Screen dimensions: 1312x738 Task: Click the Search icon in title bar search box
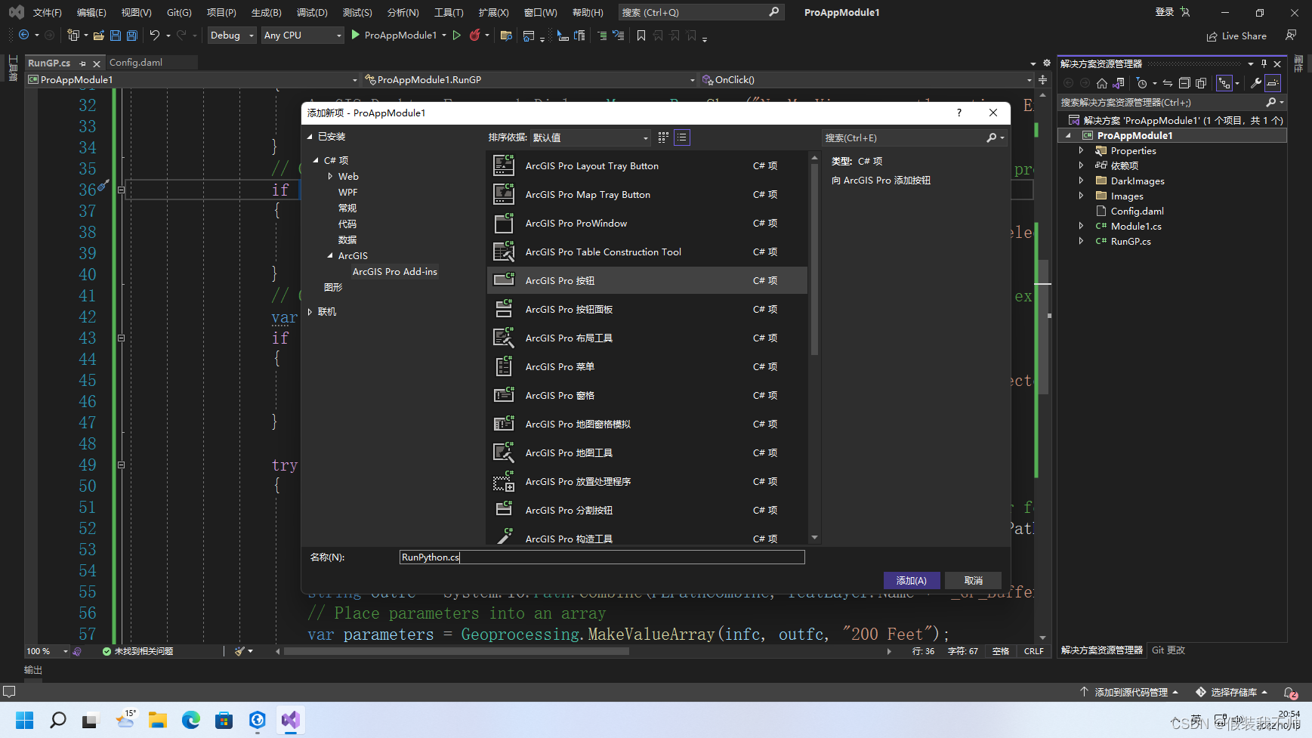(773, 12)
